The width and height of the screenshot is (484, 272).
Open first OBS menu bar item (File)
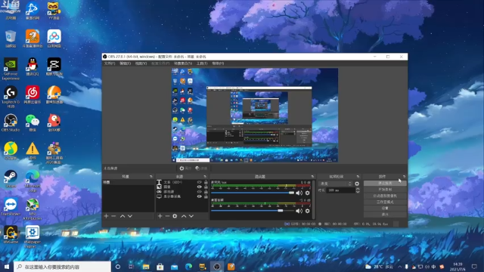[110, 63]
